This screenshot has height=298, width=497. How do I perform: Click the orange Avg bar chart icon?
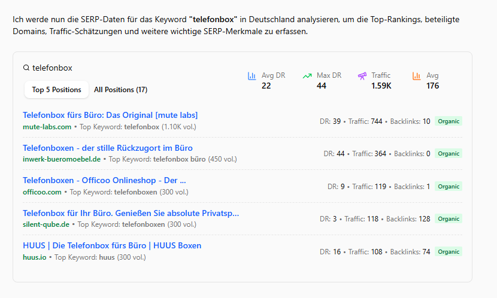point(417,76)
